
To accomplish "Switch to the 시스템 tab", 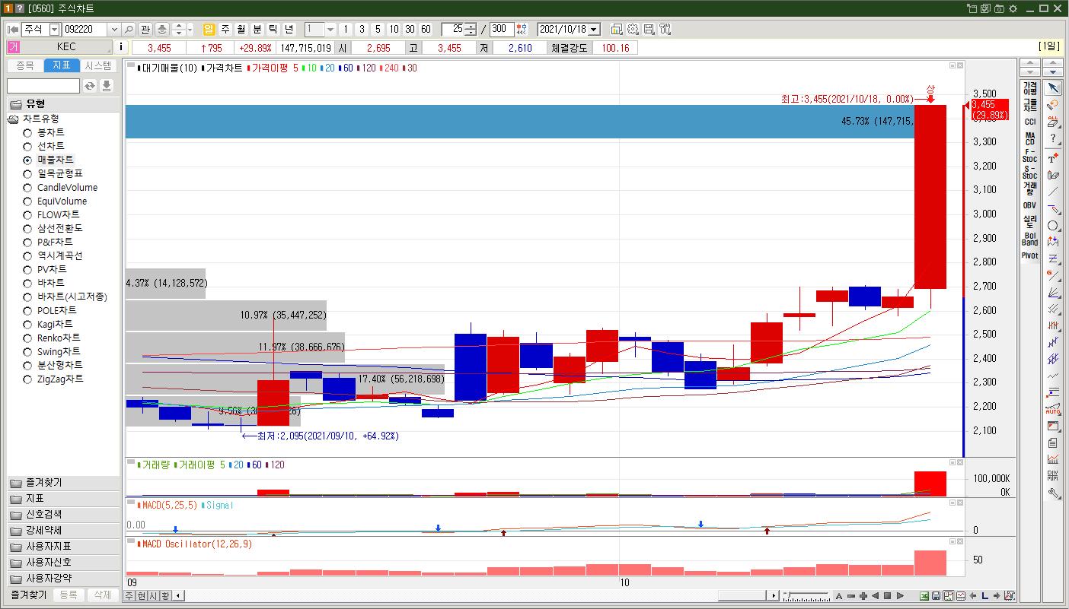I will coord(98,66).
